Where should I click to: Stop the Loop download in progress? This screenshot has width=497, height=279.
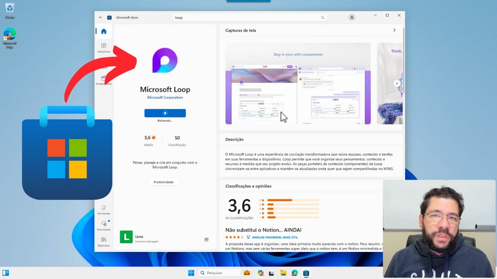(x=165, y=113)
